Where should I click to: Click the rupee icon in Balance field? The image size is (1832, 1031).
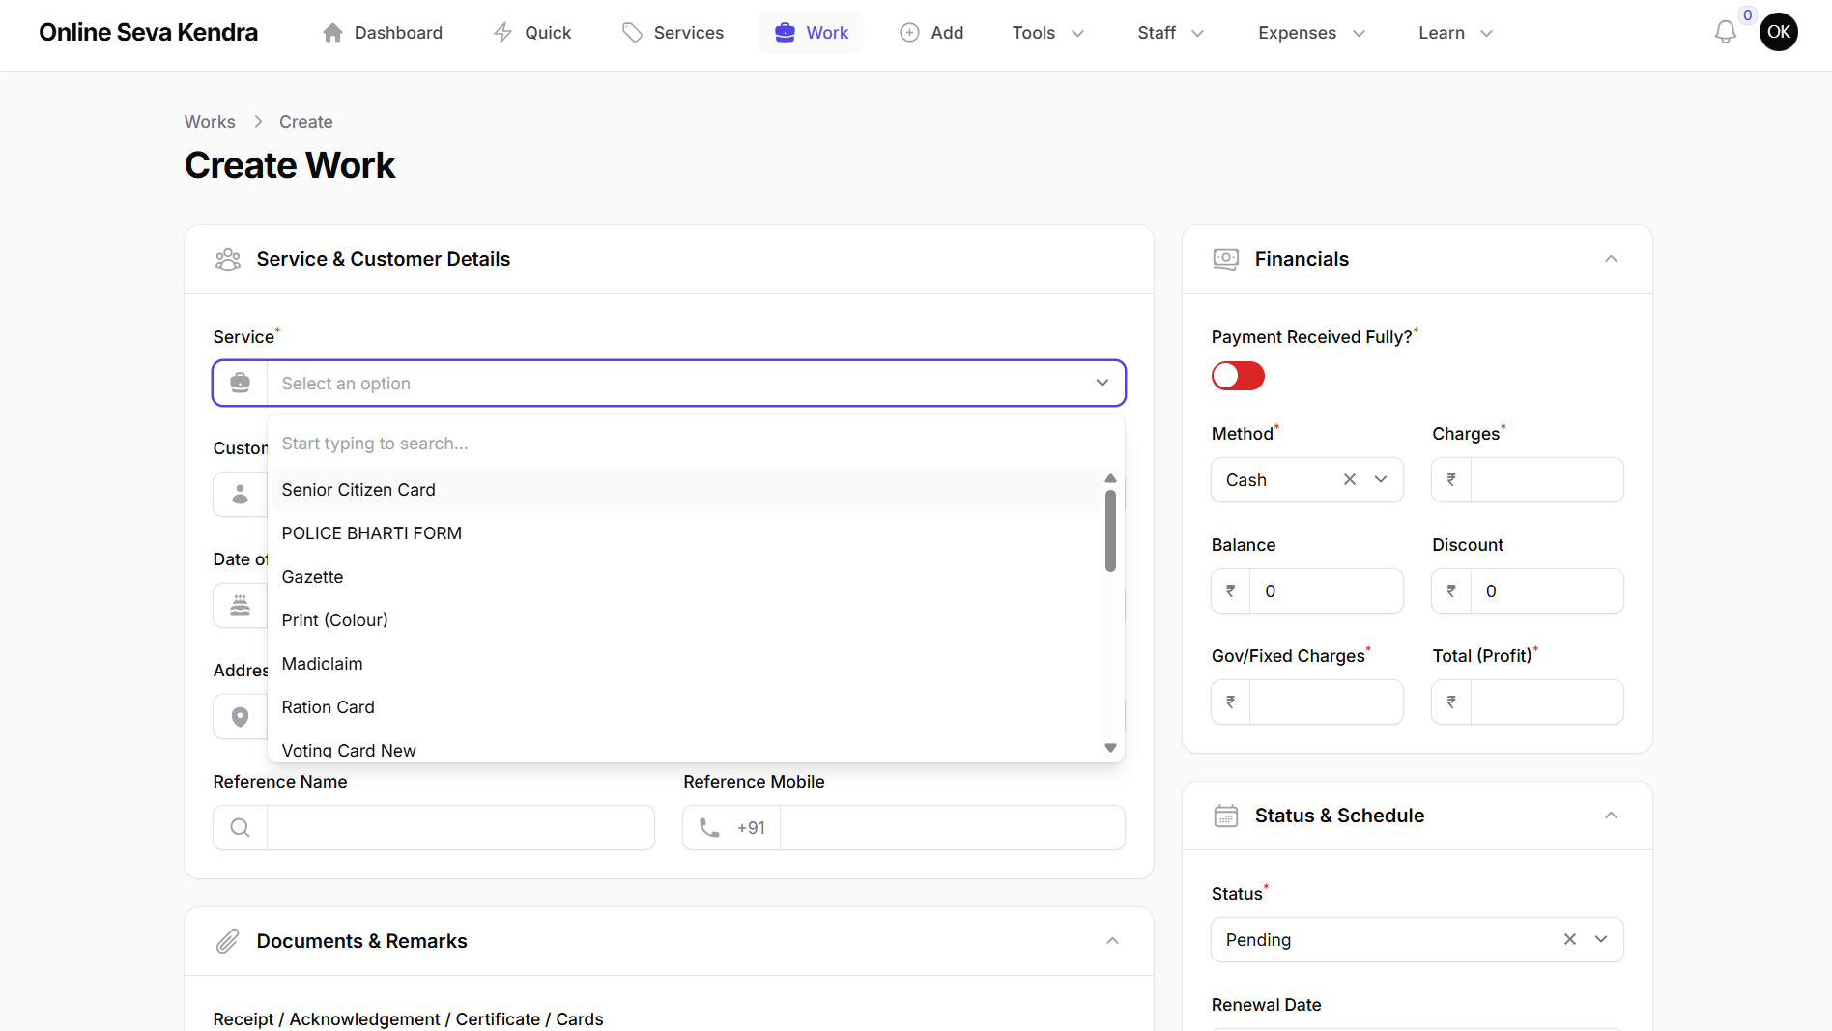(x=1230, y=591)
